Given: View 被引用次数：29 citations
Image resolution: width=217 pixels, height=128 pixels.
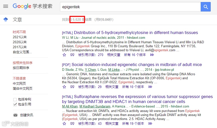Looking at the screenshot, I should tap(90, 87).
